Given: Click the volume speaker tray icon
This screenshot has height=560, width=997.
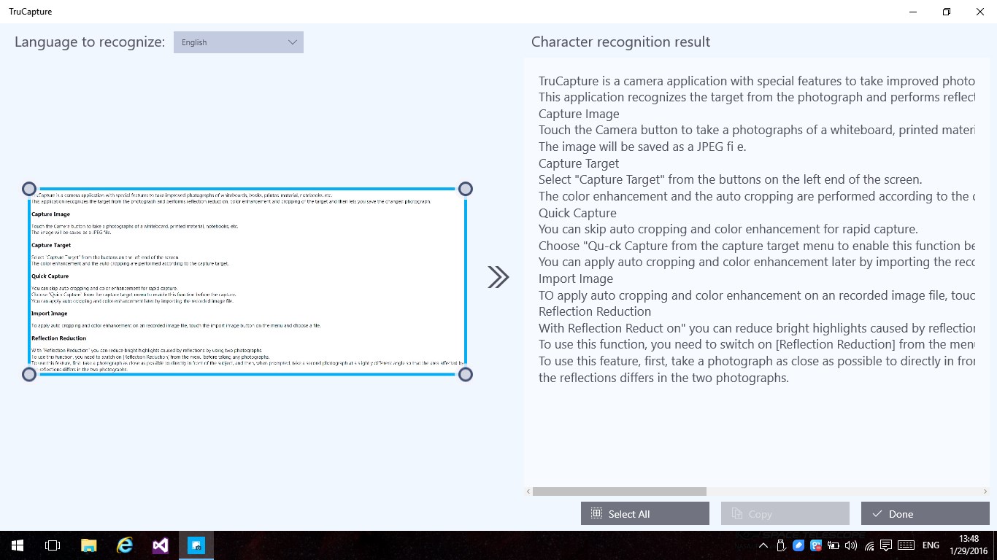Looking at the screenshot, I should tap(850, 545).
